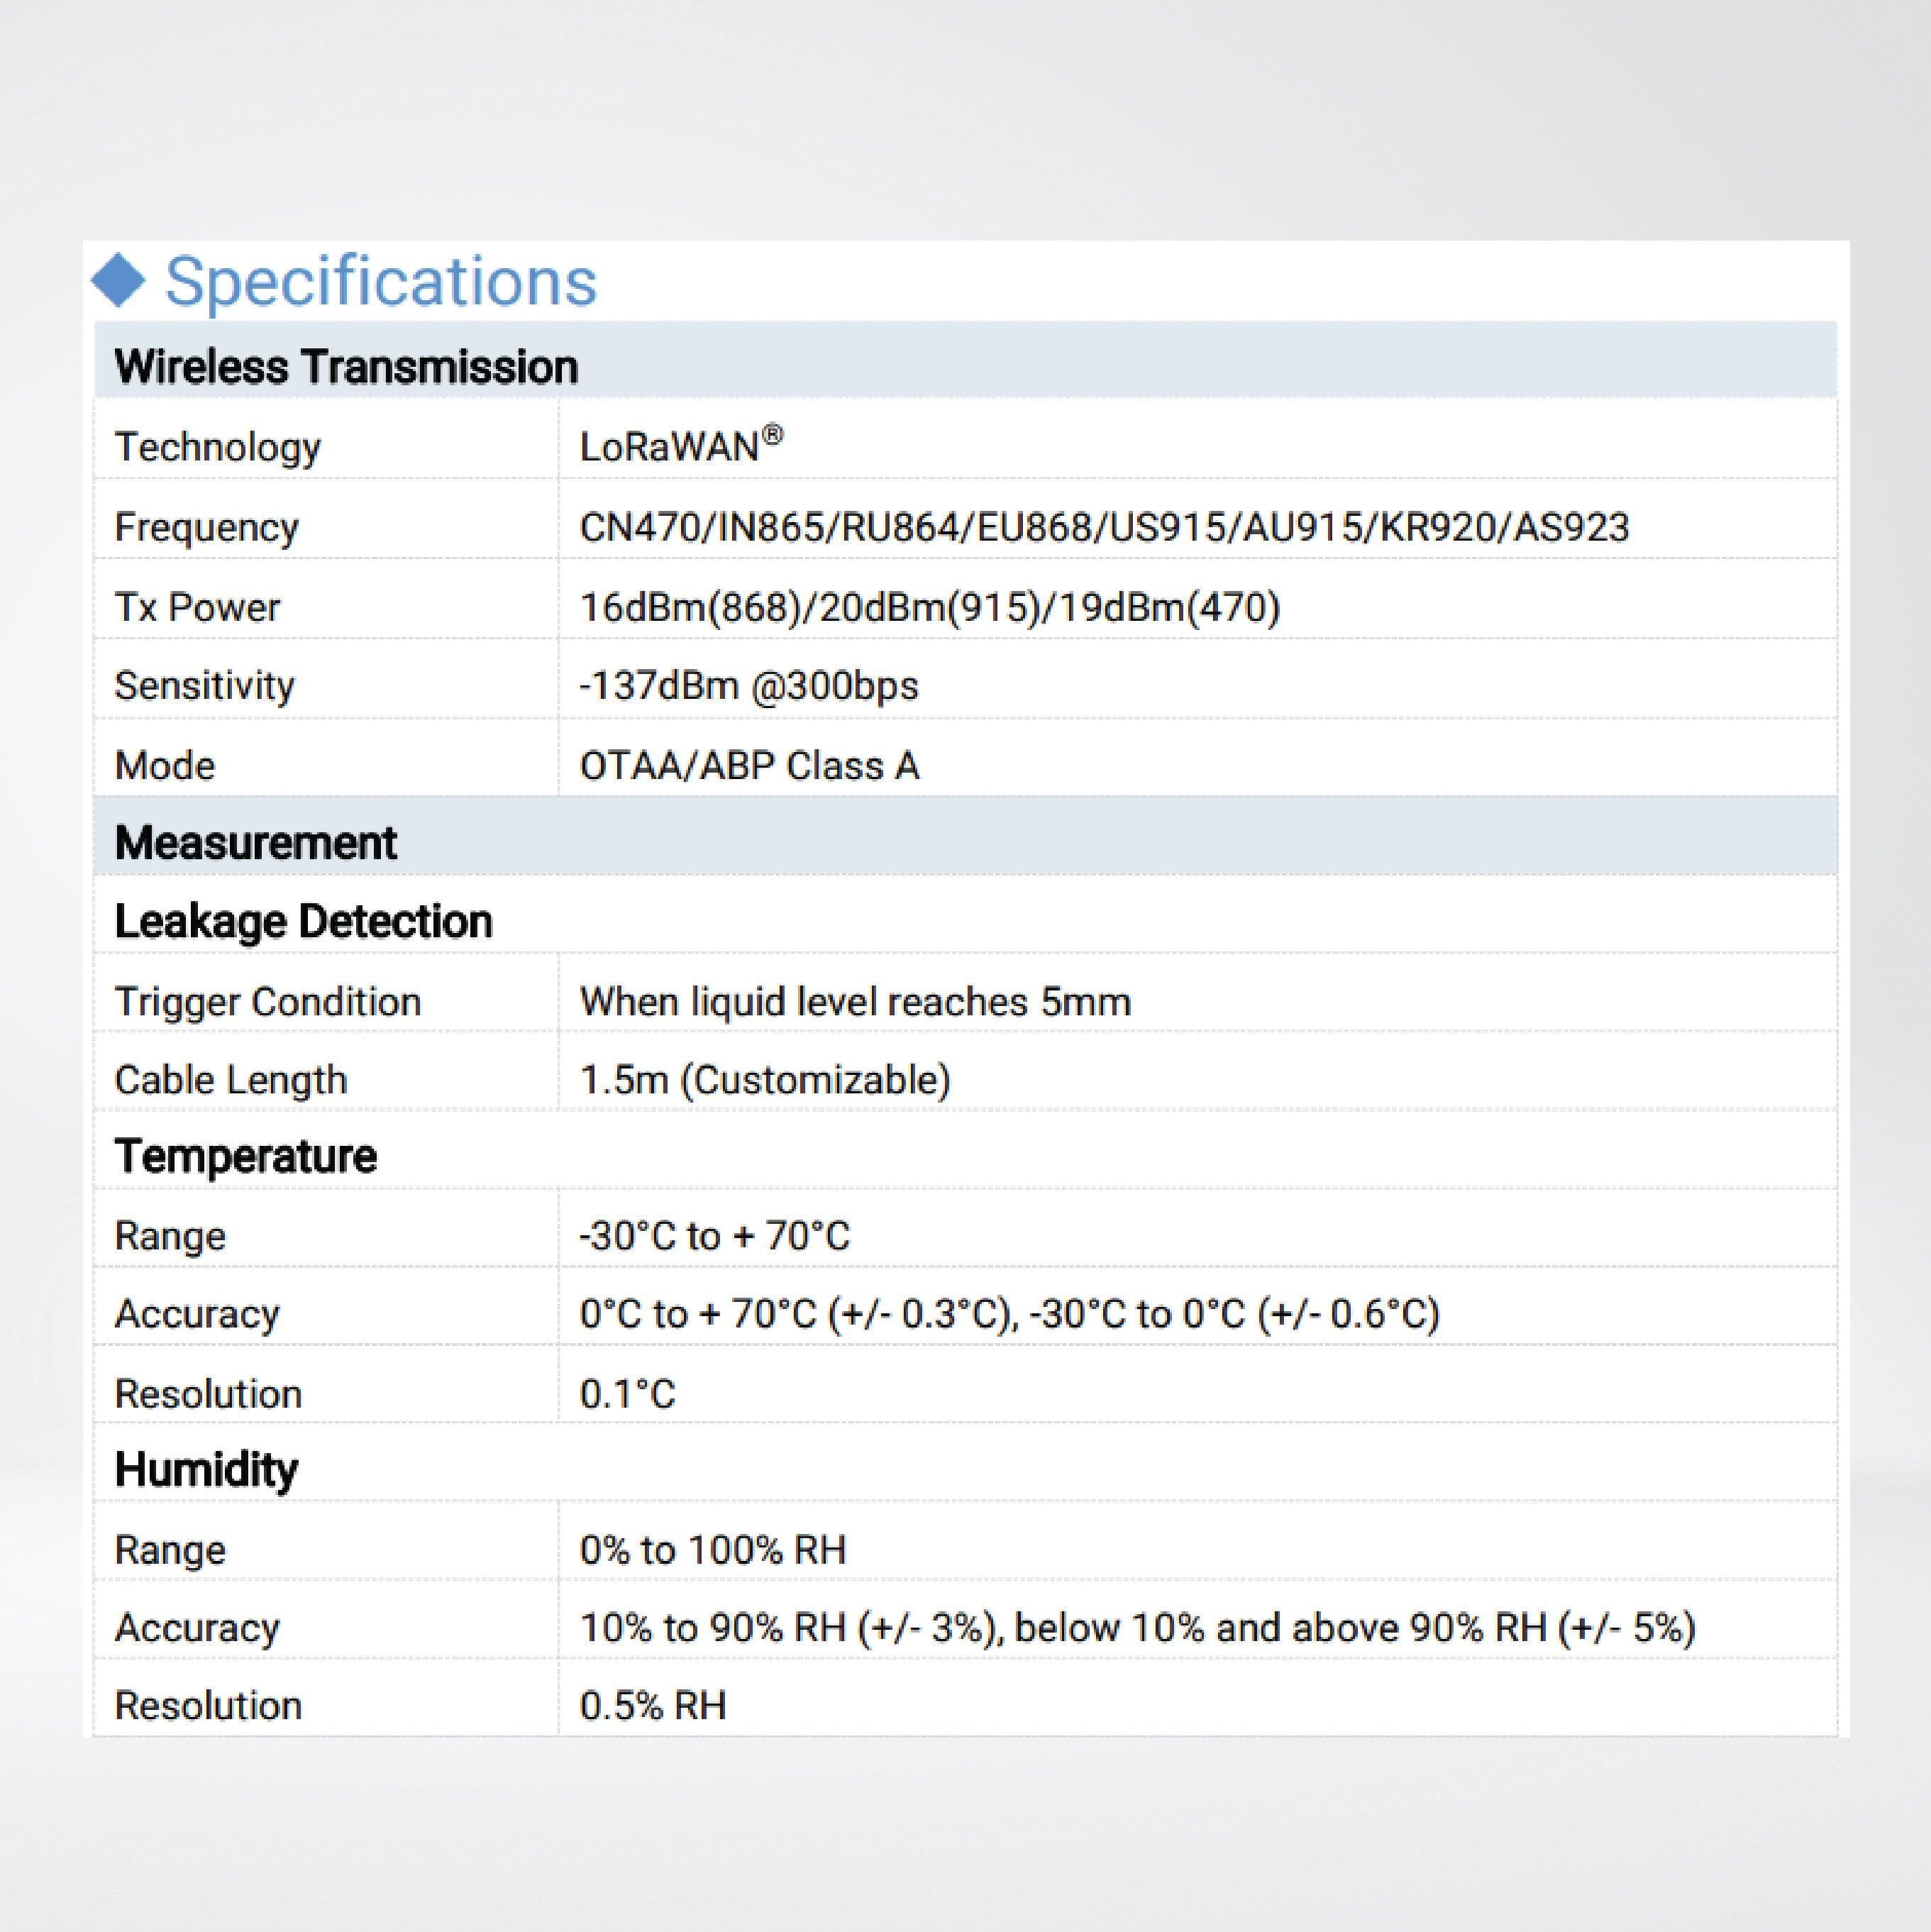Image resolution: width=1931 pixels, height=1932 pixels.
Task: Click the Temperature subheading
Action: [x=245, y=1156]
